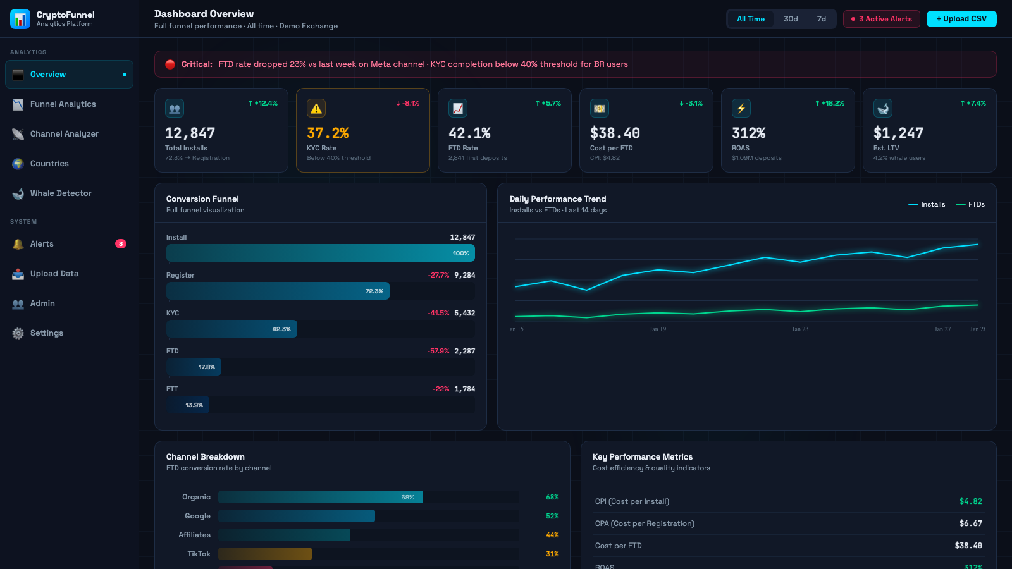Click the KYC Rate warning icon
The width and height of the screenshot is (1012, 569).
[x=316, y=107]
